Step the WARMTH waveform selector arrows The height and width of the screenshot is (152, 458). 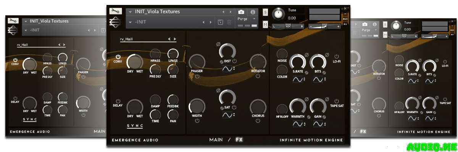click(305, 124)
